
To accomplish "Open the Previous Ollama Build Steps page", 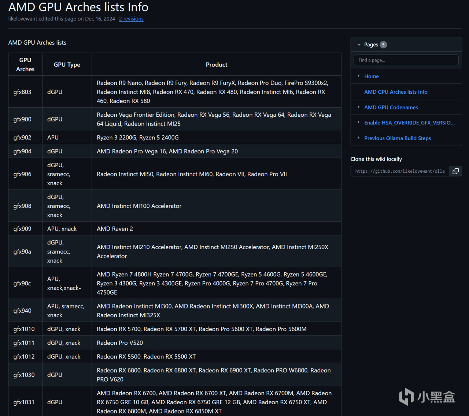I will click(398, 138).
